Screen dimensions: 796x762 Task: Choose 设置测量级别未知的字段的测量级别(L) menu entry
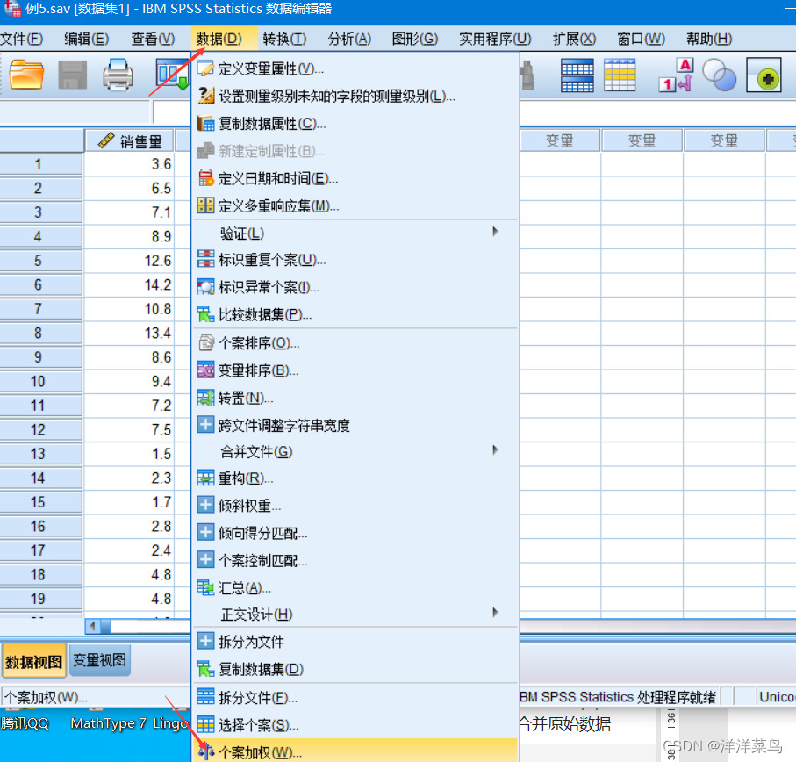click(355, 96)
